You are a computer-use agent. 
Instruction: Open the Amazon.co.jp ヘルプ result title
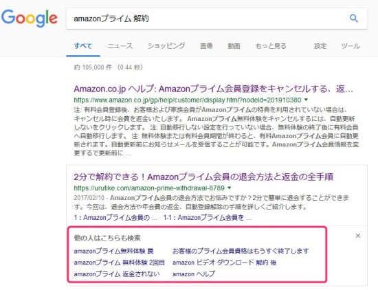pos(213,89)
